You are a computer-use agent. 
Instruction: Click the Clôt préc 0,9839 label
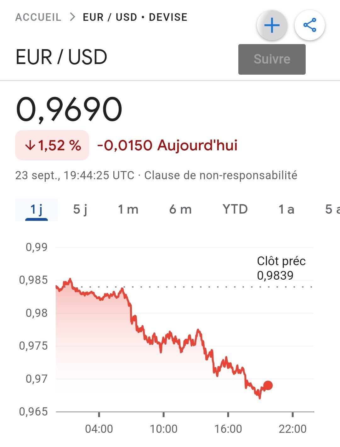pyautogui.click(x=281, y=268)
